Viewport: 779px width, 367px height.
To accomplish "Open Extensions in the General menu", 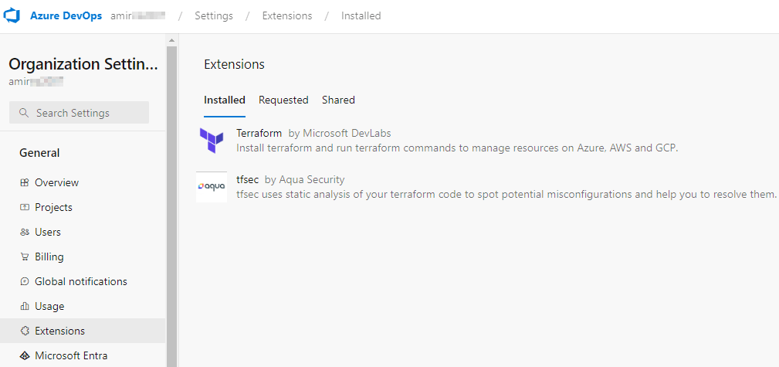I will click(59, 331).
